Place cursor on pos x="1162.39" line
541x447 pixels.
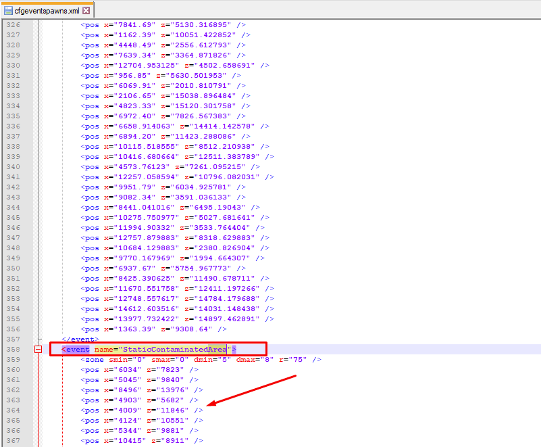pyautogui.click(x=165, y=35)
